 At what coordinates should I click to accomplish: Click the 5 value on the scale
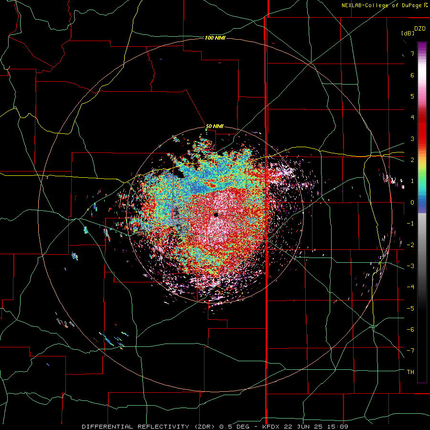(412, 96)
